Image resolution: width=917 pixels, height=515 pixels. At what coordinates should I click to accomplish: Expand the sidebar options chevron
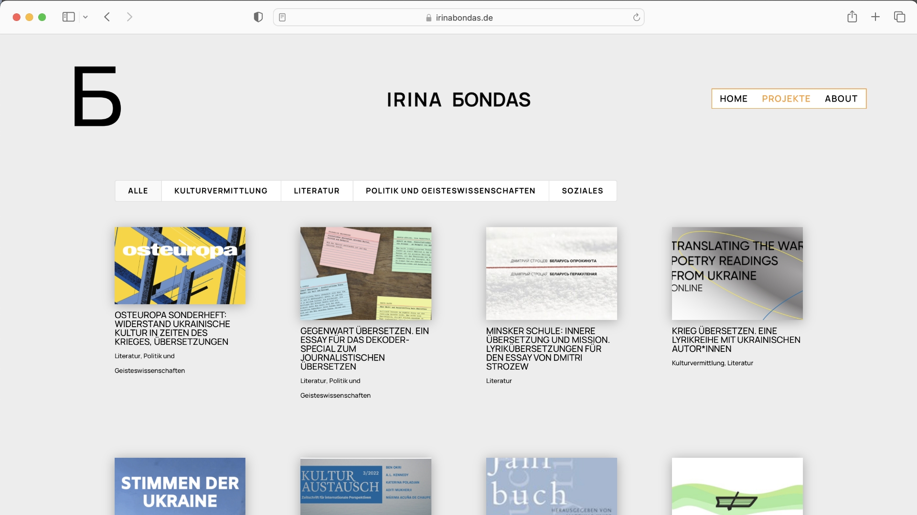coord(85,17)
